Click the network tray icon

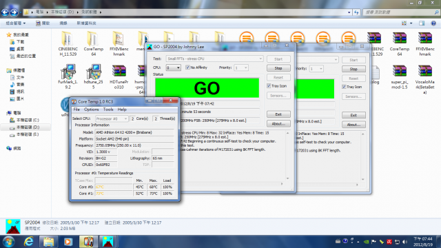click(x=397, y=242)
